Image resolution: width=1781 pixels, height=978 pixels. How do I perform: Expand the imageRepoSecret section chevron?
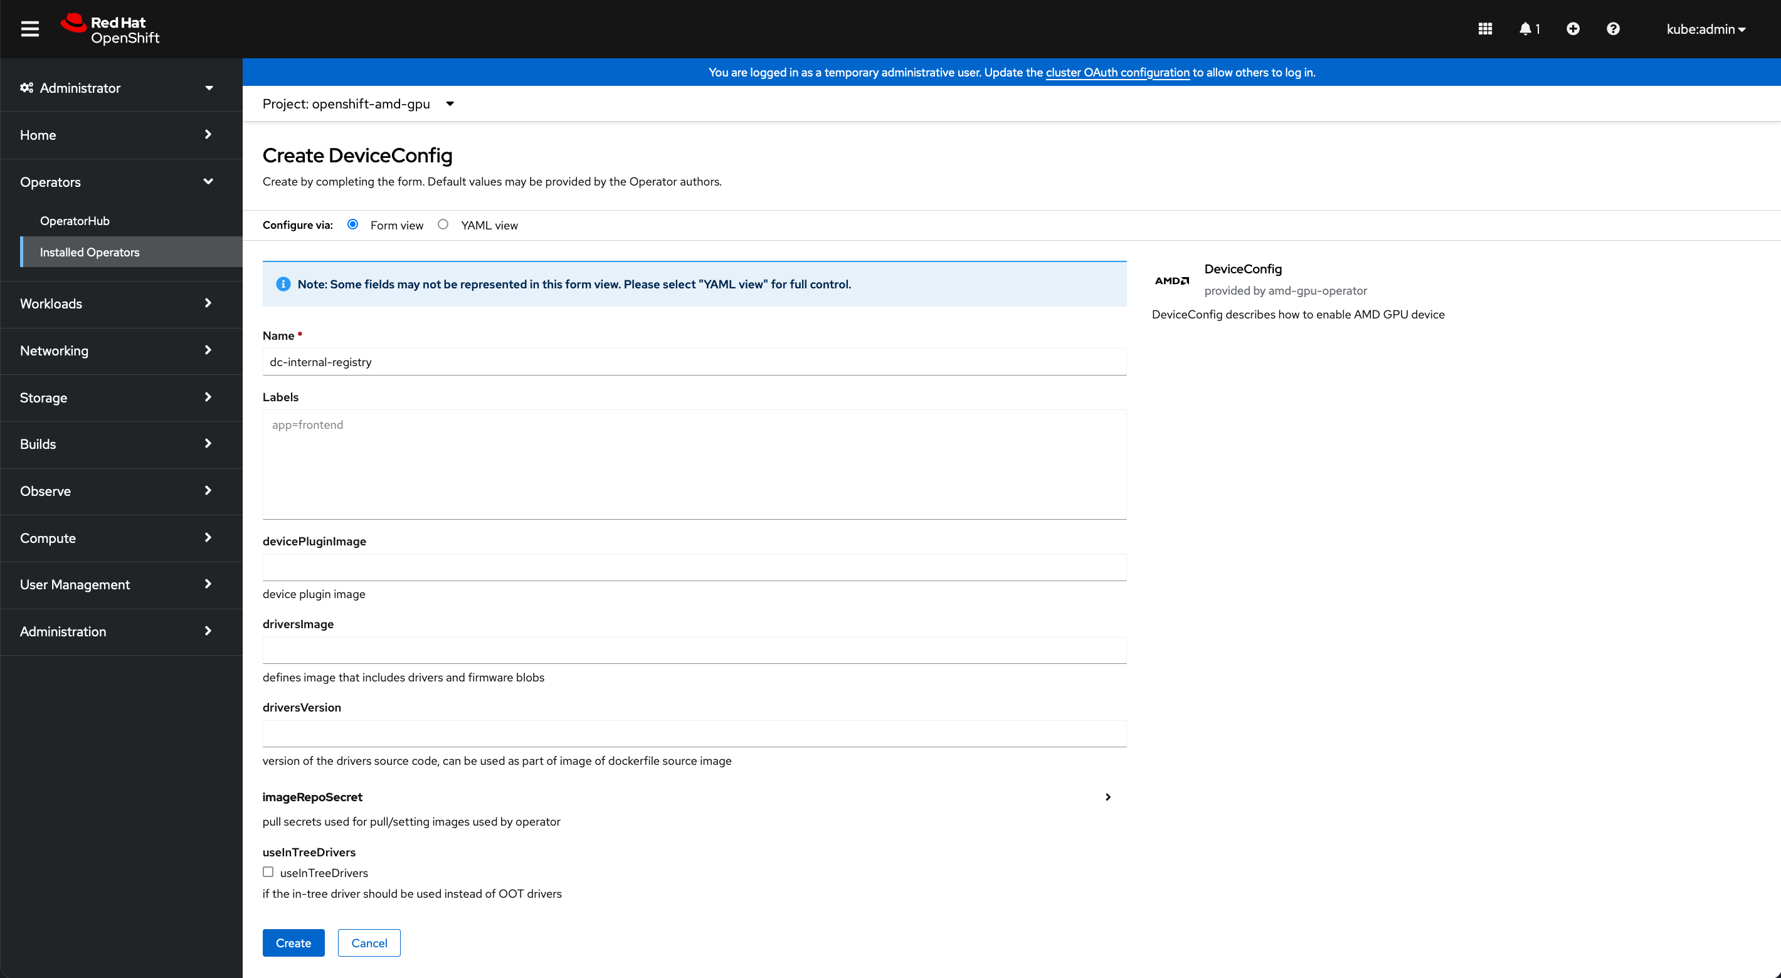(1107, 796)
